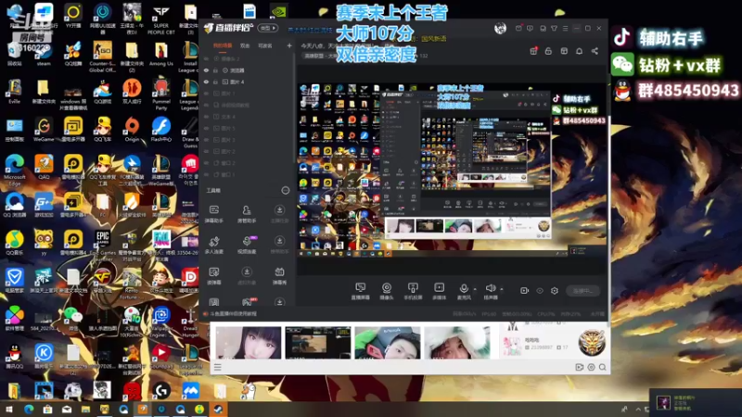
Task: Switch to 我的场景 scene tab
Action: [223, 45]
